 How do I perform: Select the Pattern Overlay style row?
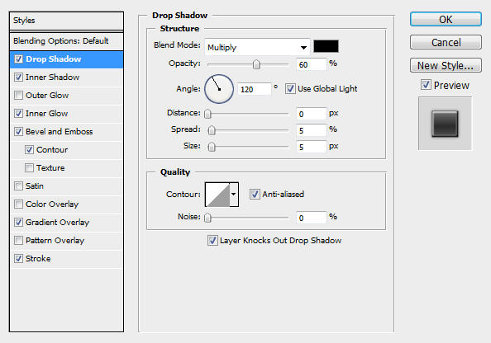(x=66, y=240)
